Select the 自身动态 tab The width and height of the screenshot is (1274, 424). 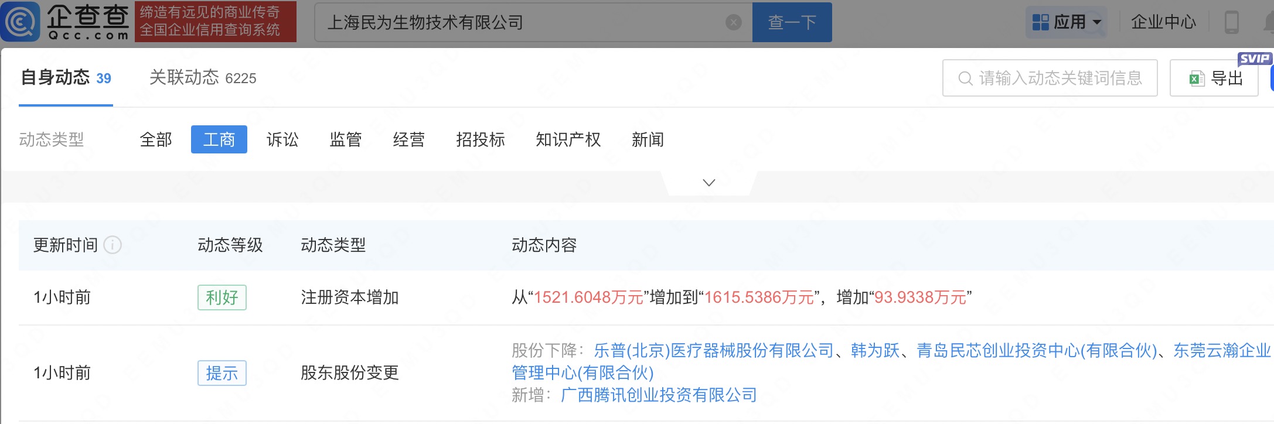click(x=66, y=78)
